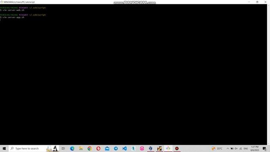Open Telegram from the taskbar
Screen dimensions: 270x152
116,148
